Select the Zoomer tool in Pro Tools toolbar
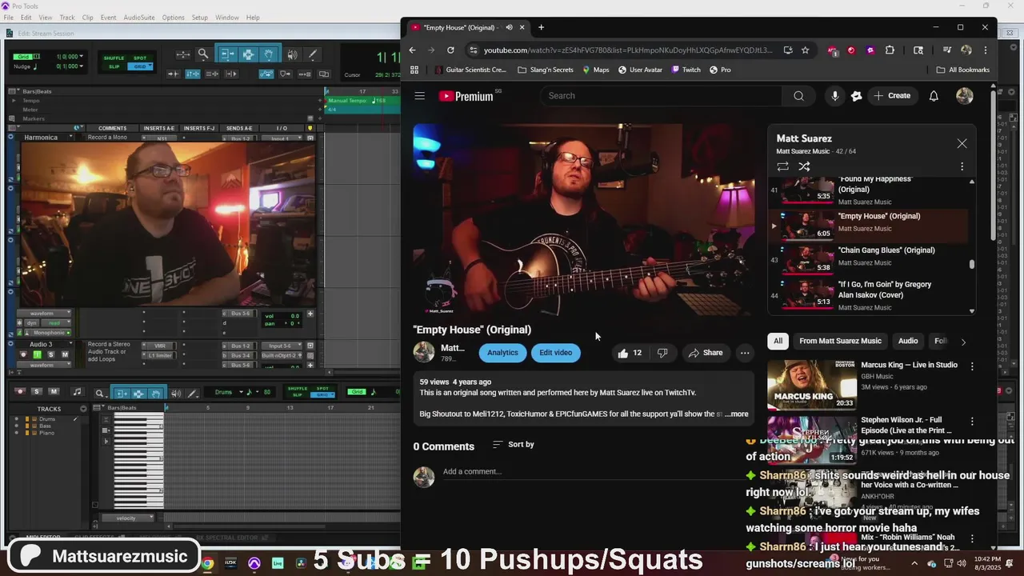This screenshot has width=1024, height=576. [x=203, y=54]
